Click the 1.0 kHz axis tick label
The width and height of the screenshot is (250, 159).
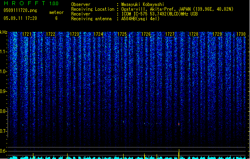point(3,72)
